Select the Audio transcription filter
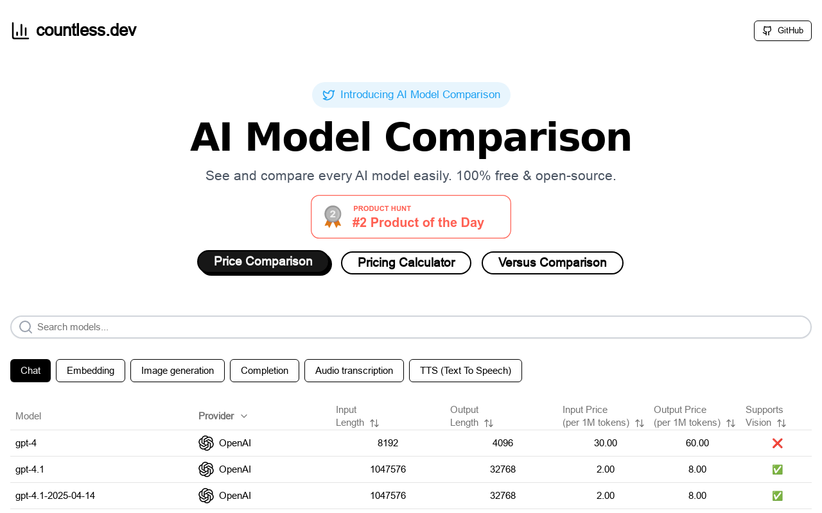822x513 pixels. point(354,371)
